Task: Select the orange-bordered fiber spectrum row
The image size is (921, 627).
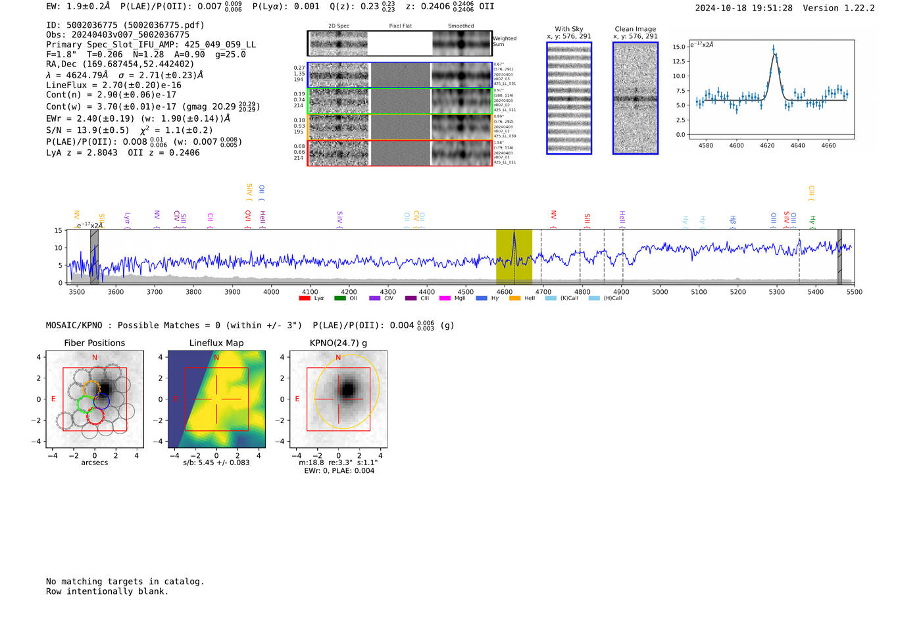Action: [400, 127]
